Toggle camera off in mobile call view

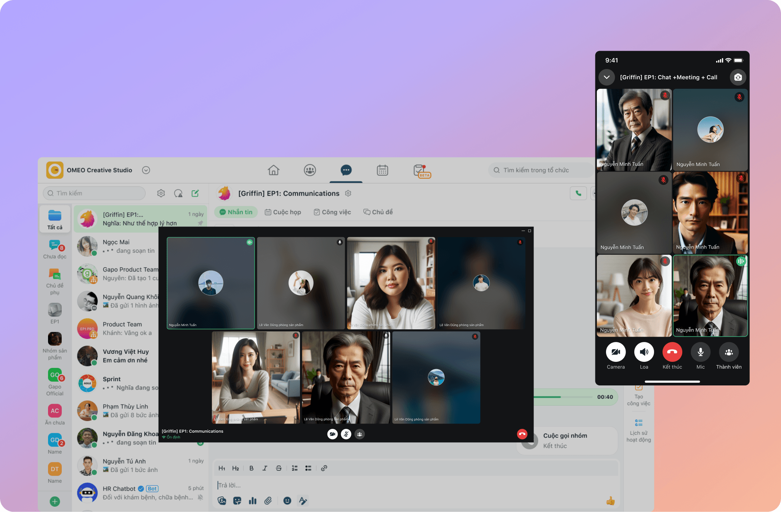pyautogui.click(x=616, y=351)
